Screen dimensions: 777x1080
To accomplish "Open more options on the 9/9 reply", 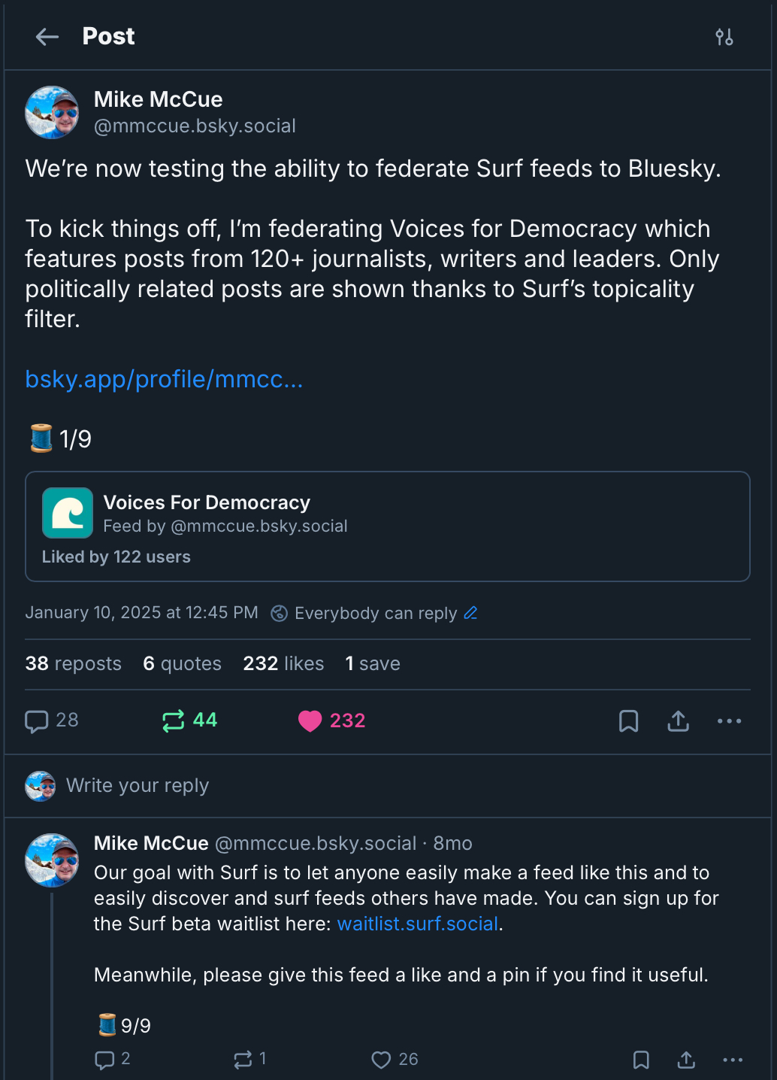I will click(732, 1060).
